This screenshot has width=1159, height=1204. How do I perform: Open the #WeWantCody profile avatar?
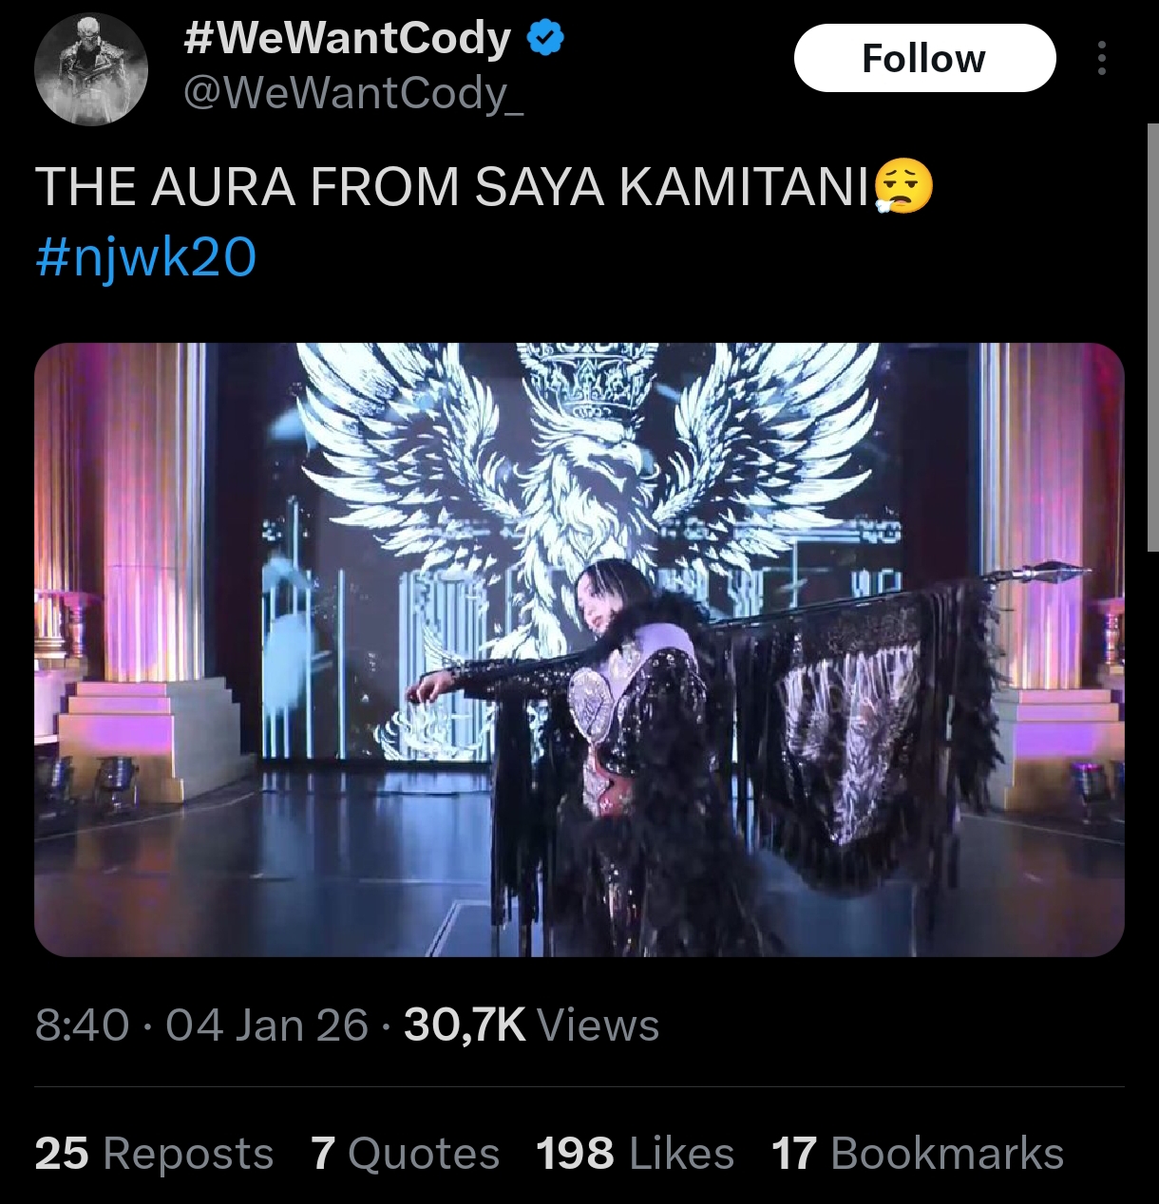pos(91,69)
